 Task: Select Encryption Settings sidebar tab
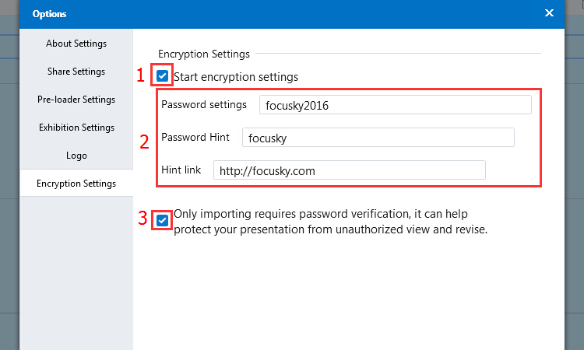pyautogui.click(x=76, y=184)
